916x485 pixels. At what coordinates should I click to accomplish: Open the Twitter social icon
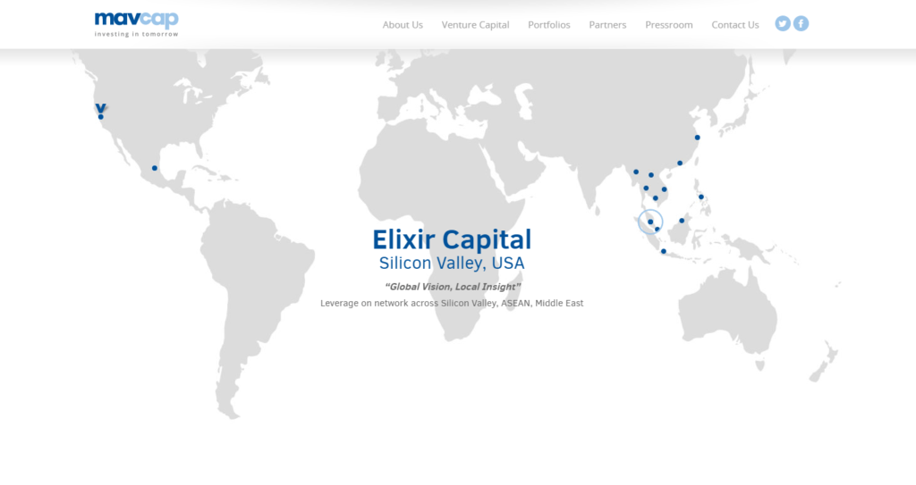click(x=783, y=23)
